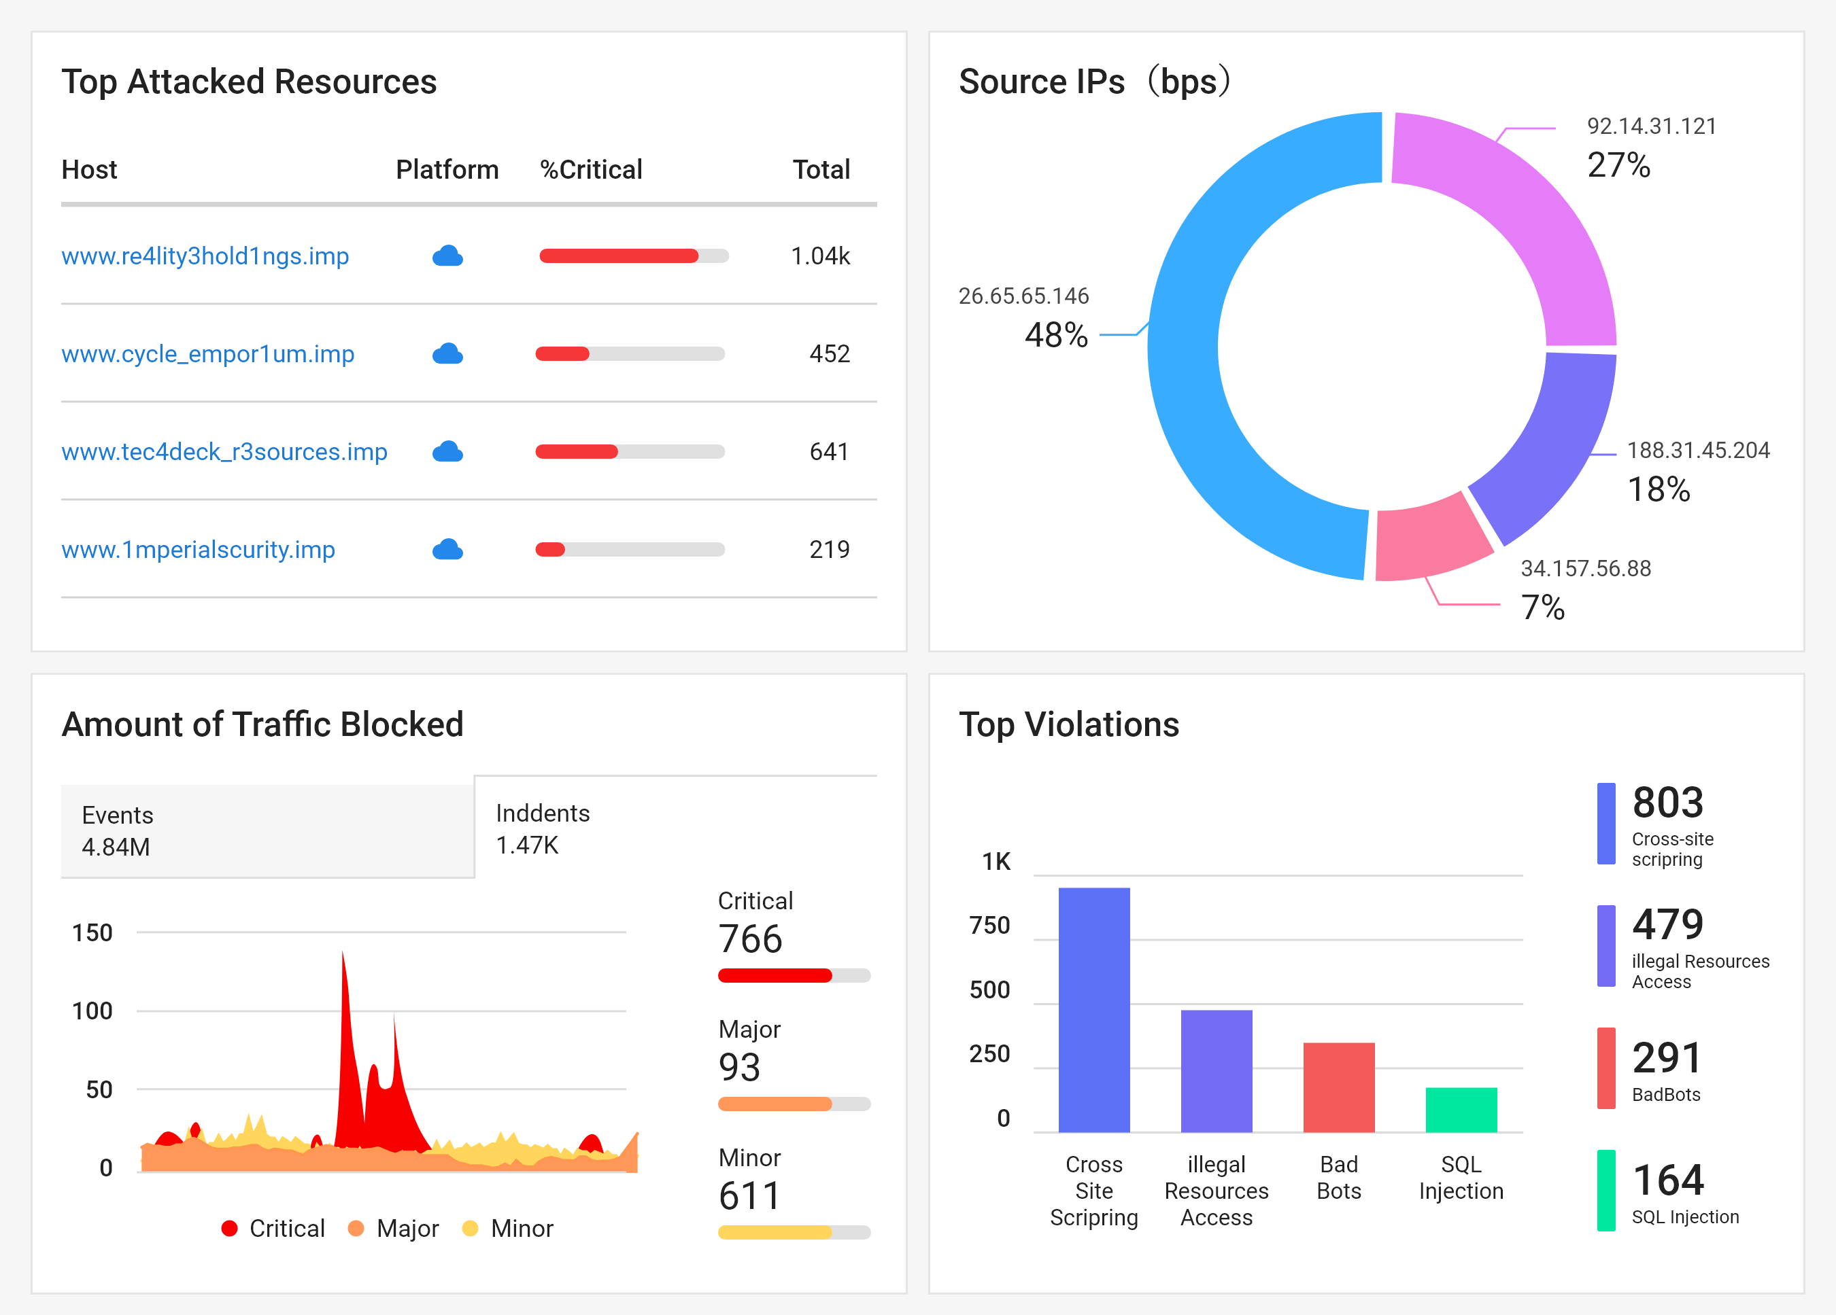Click the SQL Injection green bar
Image resolution: width=1836 pixels, height=1315 pixels.
[x=1461, y=1110]
